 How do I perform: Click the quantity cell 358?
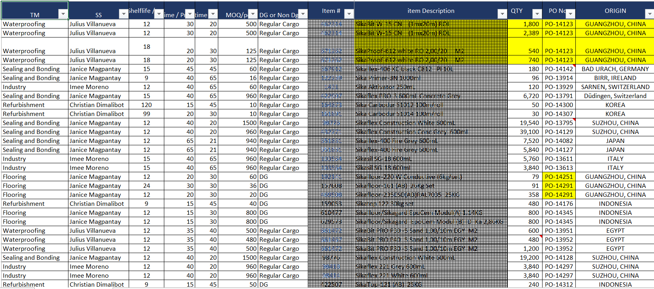click(x=525, y=195)
